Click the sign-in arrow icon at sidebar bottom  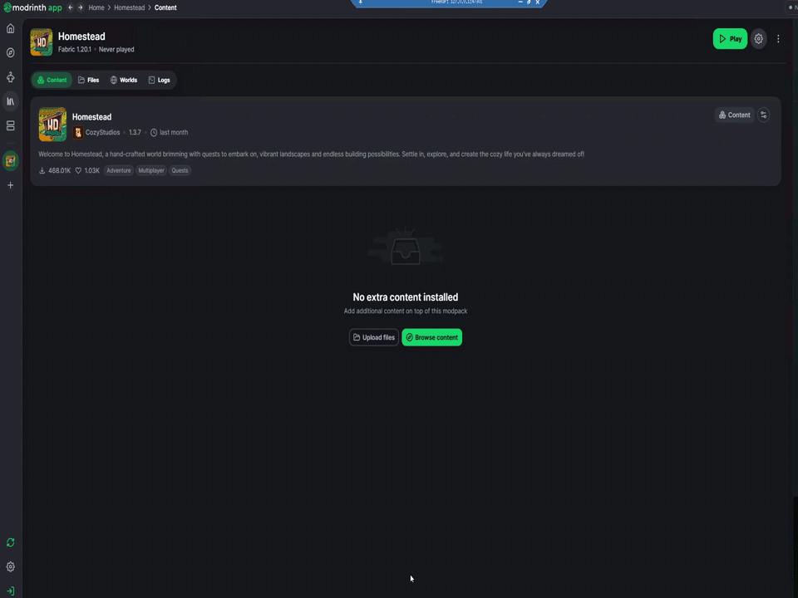10,591
